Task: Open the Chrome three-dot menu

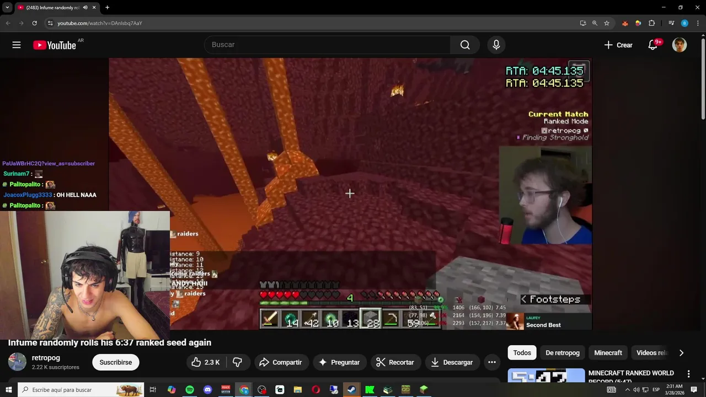Action: 698,23
